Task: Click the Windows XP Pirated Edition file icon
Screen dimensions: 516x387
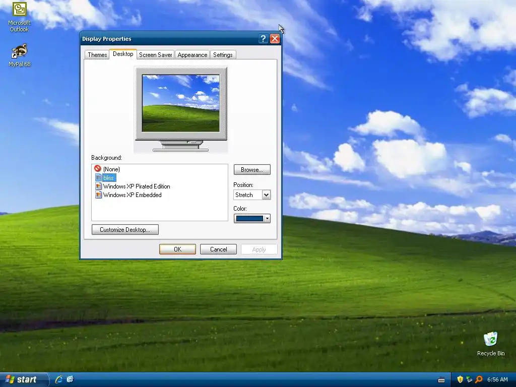Action: (x=98, y=186)
